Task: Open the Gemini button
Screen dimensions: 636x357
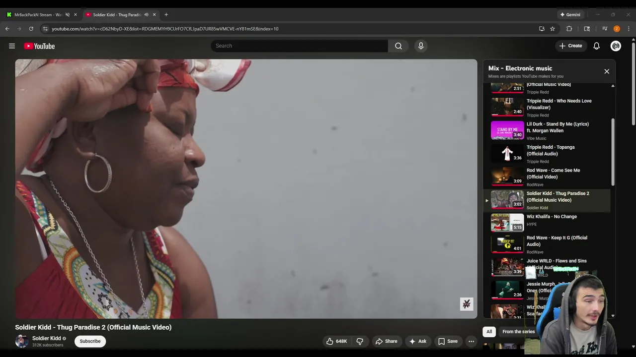Action: [570, 14]
